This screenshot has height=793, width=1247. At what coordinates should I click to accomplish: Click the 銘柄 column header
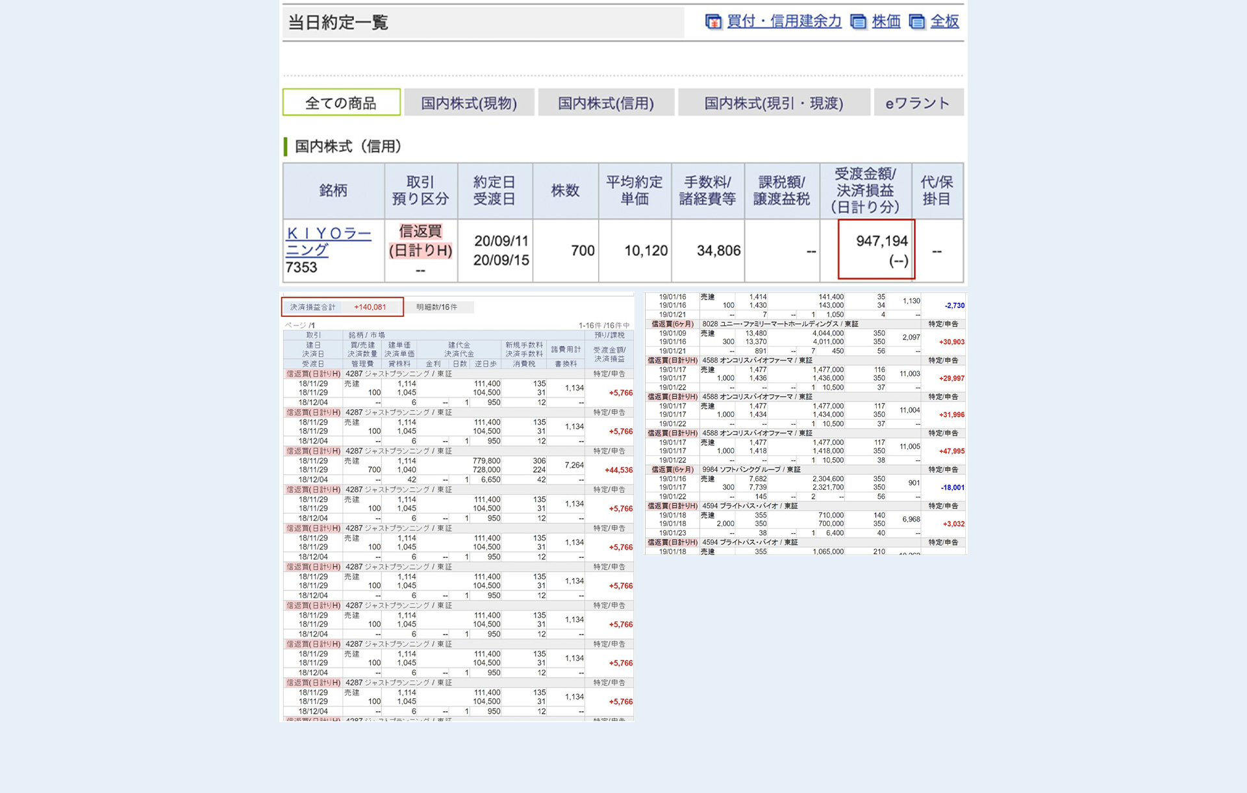click(x=333, y=190)
